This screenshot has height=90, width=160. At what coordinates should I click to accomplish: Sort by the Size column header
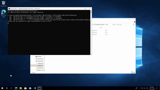click(x=101, y=27)
